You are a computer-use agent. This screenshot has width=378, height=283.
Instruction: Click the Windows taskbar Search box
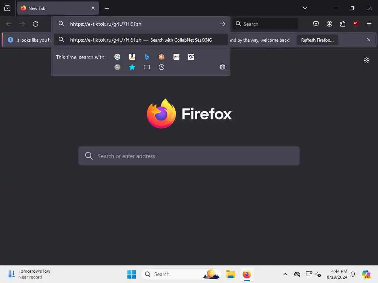pyautogui.click(x=181, y=274)
